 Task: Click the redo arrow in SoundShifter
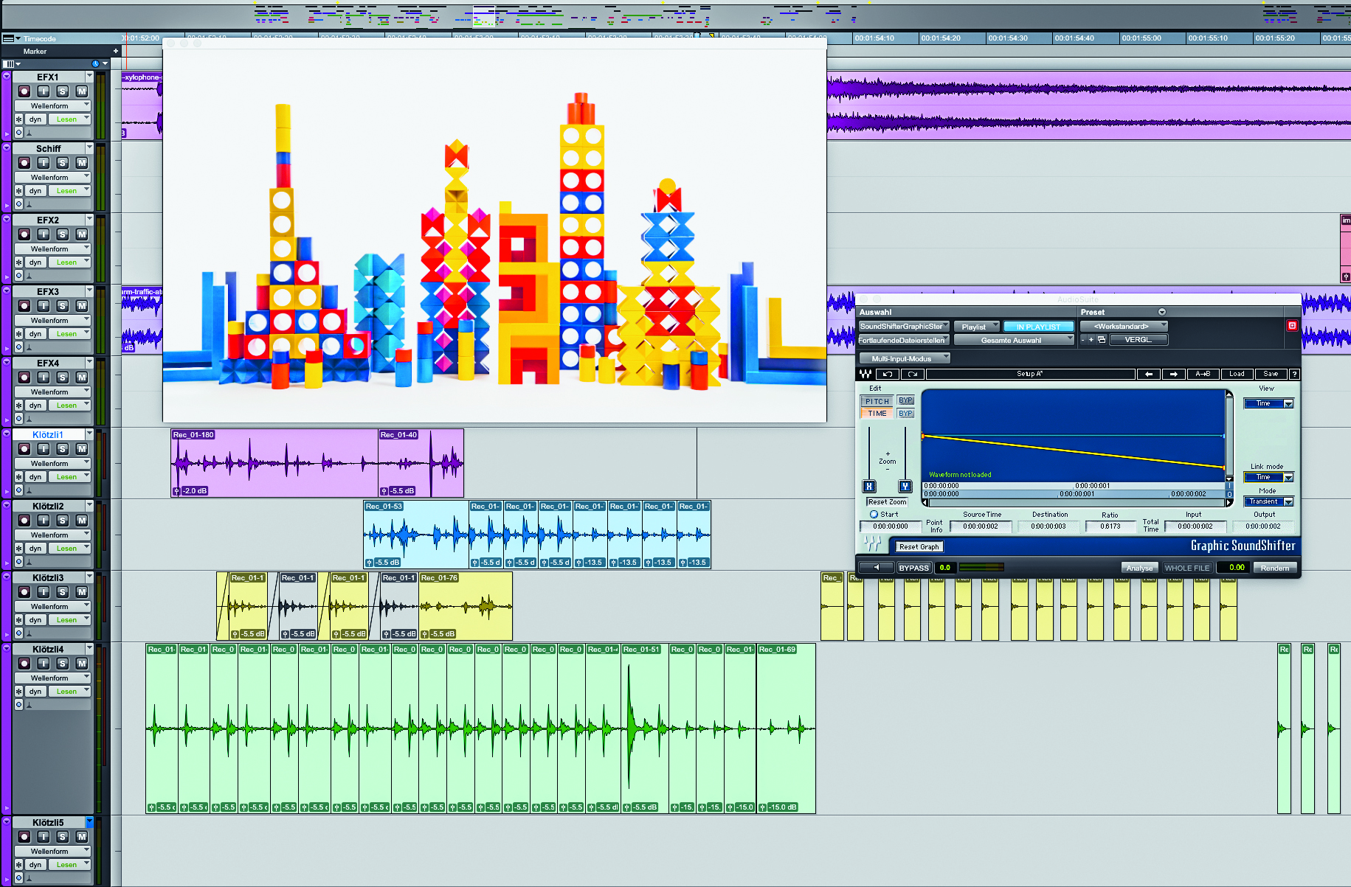[913, 374]
